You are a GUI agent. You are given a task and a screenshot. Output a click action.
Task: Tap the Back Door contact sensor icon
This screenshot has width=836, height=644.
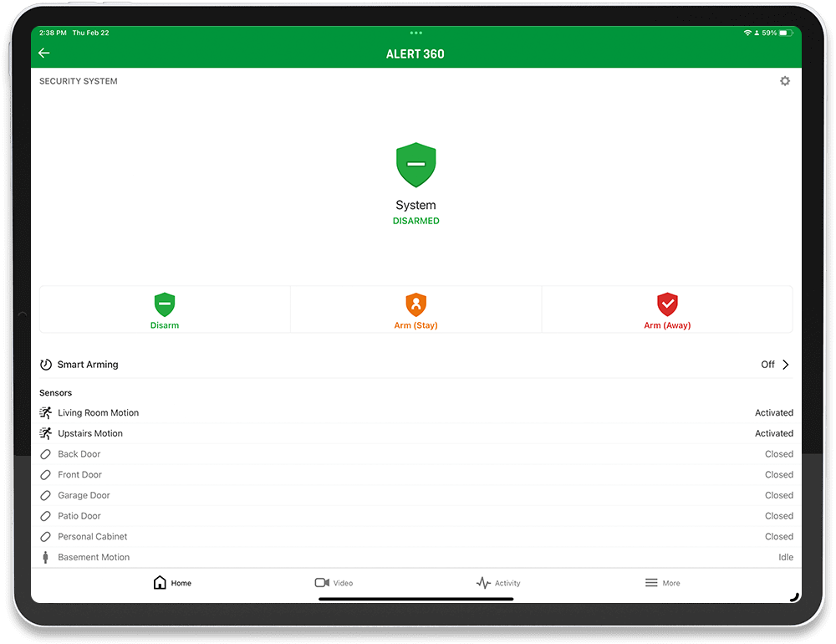(x=46, y=453)
